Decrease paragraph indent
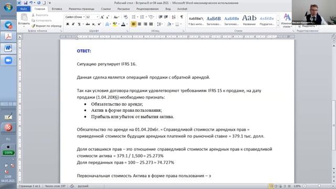This screenshot has height=189, width=336. (x=160, y=17)
